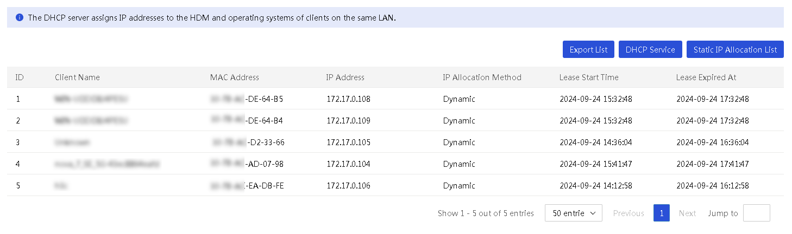Select page 1 in pagination

pos(661,213)
